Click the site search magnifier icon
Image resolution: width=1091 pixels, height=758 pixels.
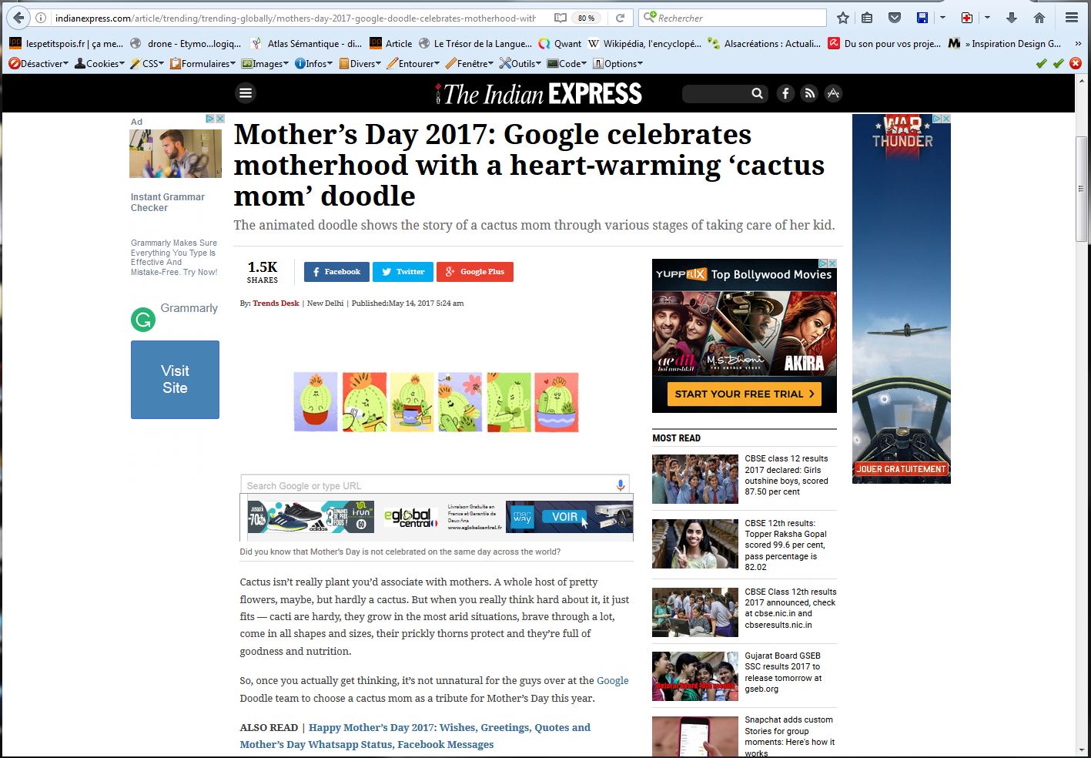[x=758, y=93]
